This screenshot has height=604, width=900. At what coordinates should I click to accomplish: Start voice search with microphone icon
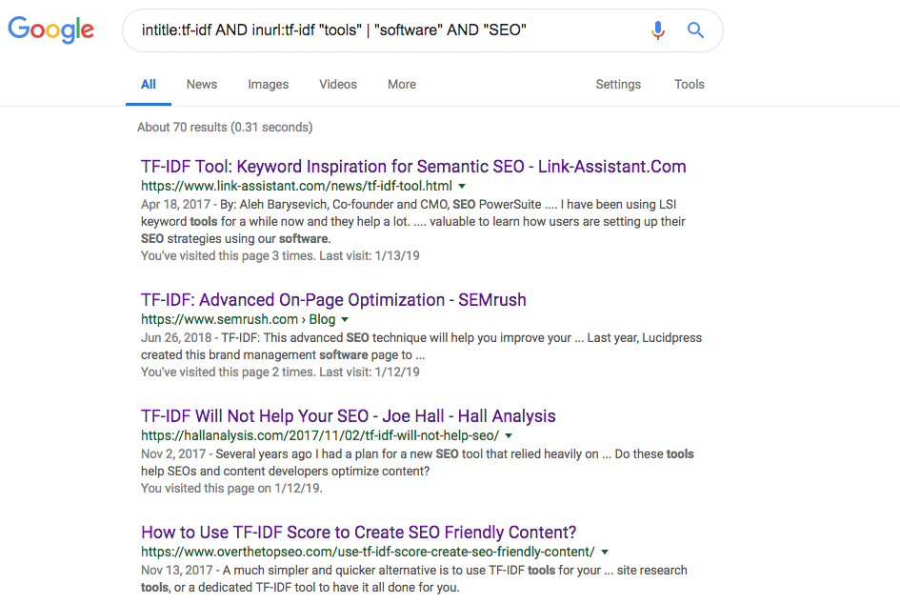coord(657,30)
